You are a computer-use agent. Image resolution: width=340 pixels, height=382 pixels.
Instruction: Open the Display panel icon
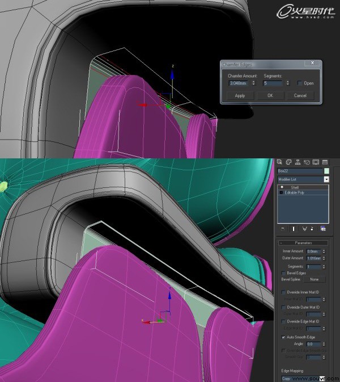point(316,162)
